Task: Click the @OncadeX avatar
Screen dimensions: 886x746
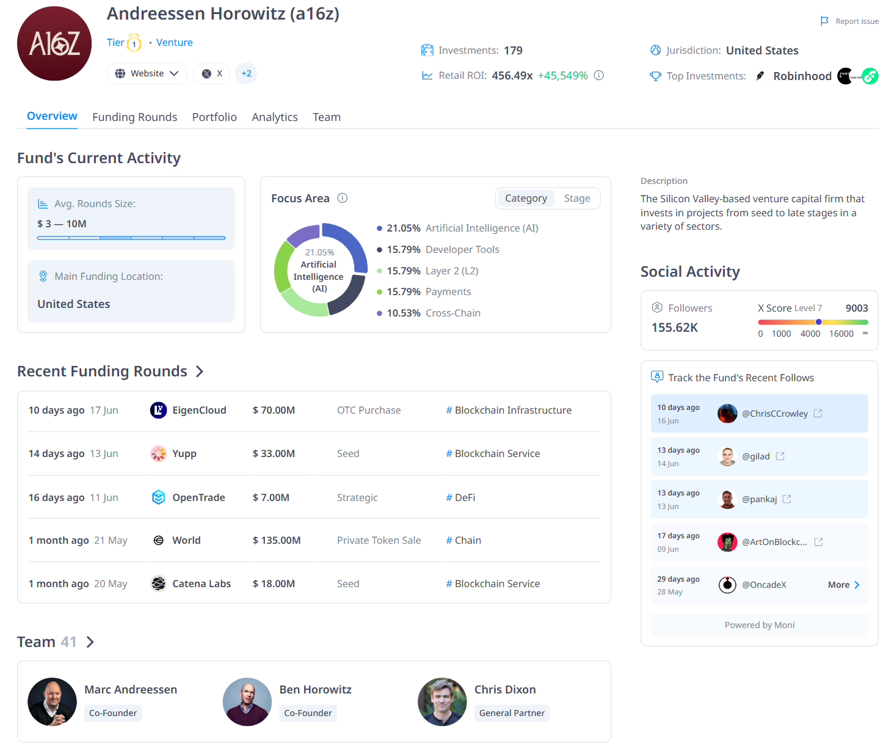Action: coord(727,585)
